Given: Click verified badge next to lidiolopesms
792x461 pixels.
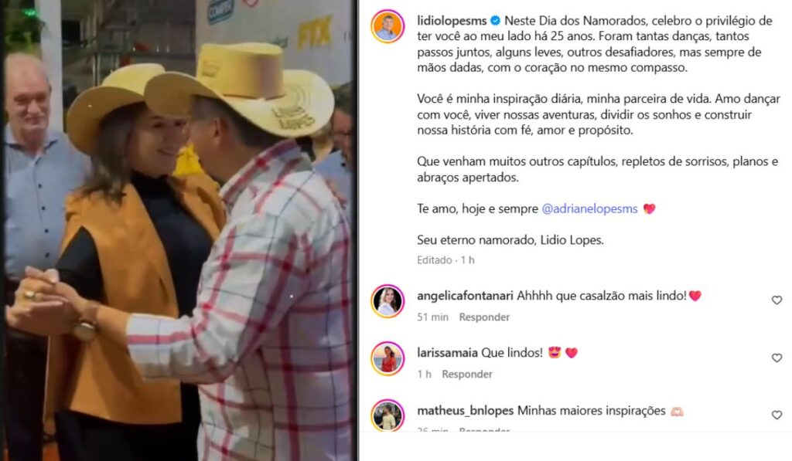Looking at the screenshot, I should 496,21.
